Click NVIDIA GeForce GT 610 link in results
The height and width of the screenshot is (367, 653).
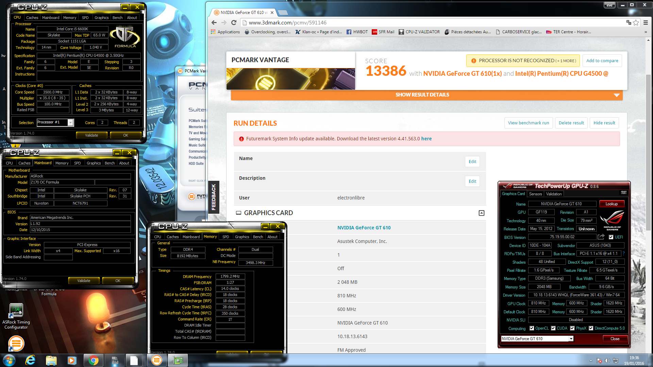point(364,228)
